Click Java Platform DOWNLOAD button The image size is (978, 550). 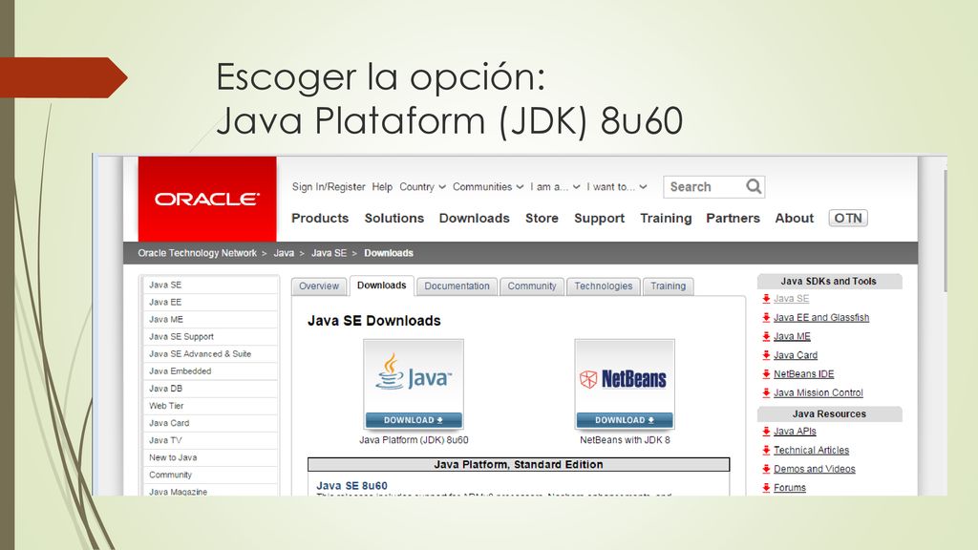point(414,420)
